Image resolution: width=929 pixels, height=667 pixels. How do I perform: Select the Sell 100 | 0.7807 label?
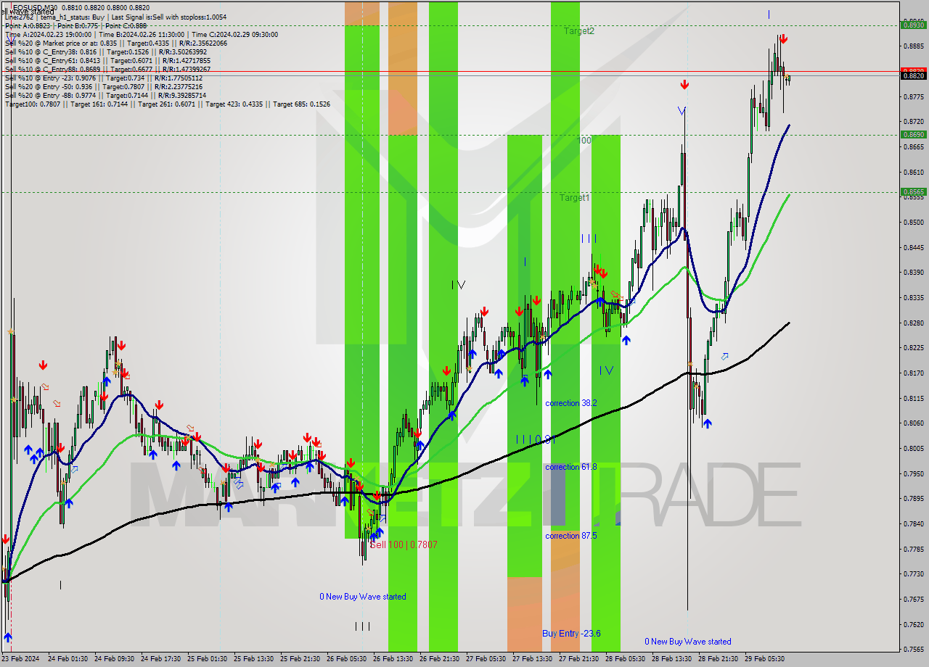[x=404, y=544]
